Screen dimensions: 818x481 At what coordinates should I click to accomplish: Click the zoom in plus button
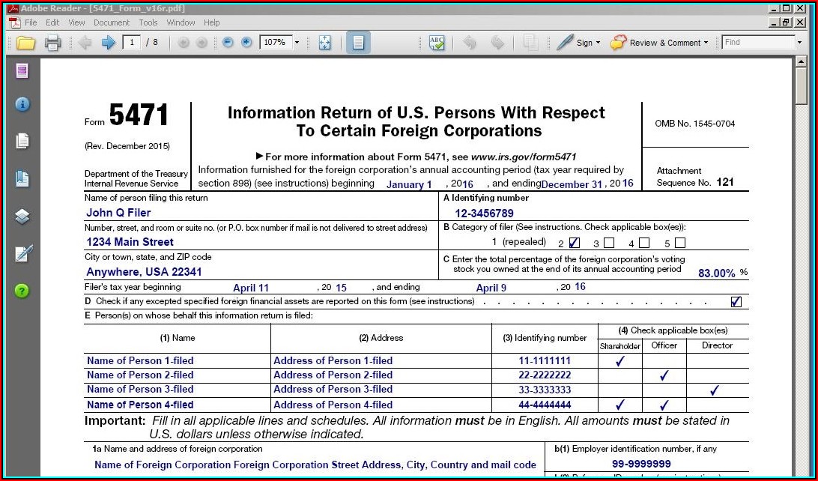pyautogui.click(x=246, y=43)
